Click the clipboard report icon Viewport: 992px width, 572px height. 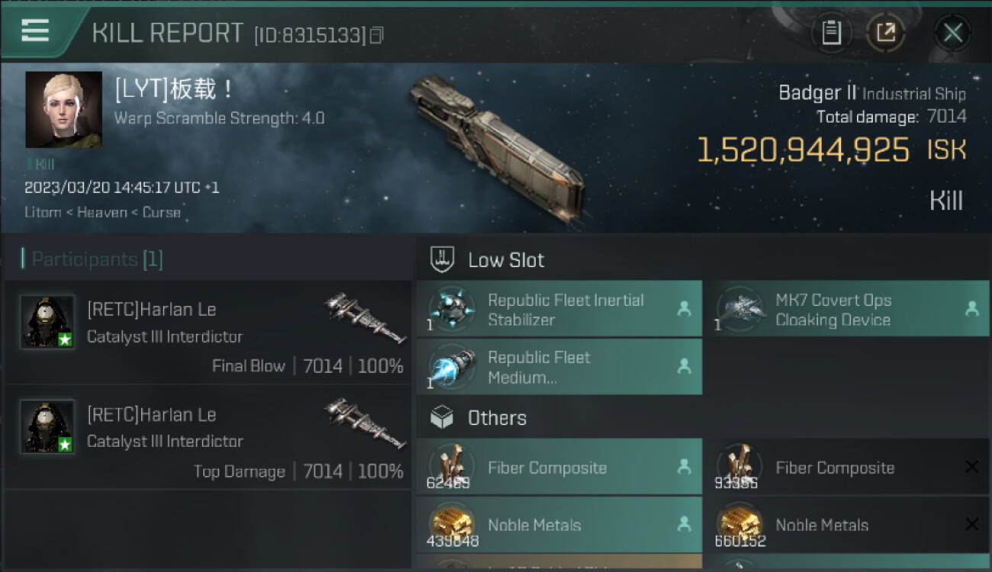point(831,33)
